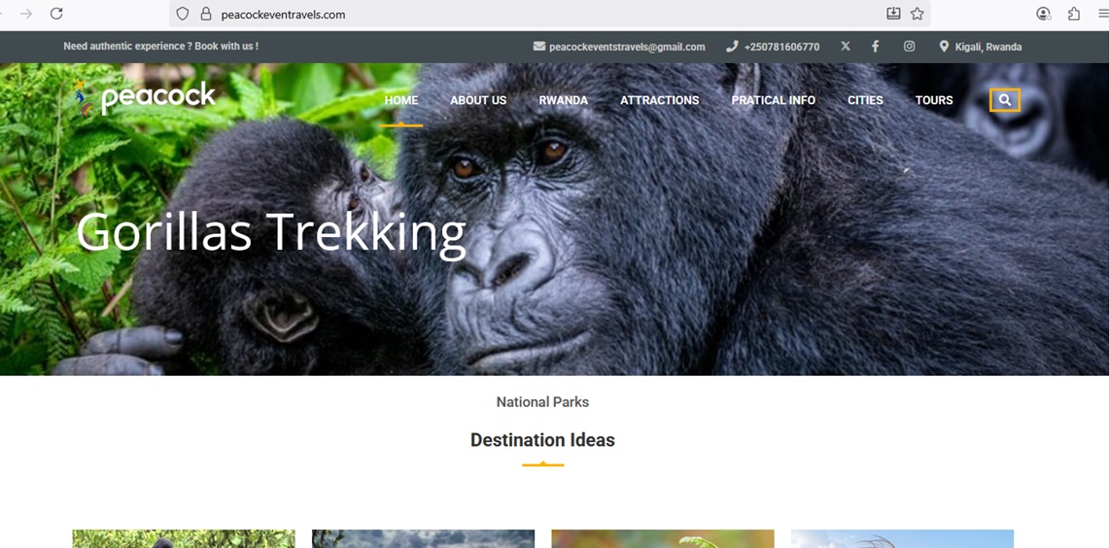Screen dimensions: 1109x548
Task: Open the X (Twitter) social icon
Action: tap(846, 46)
